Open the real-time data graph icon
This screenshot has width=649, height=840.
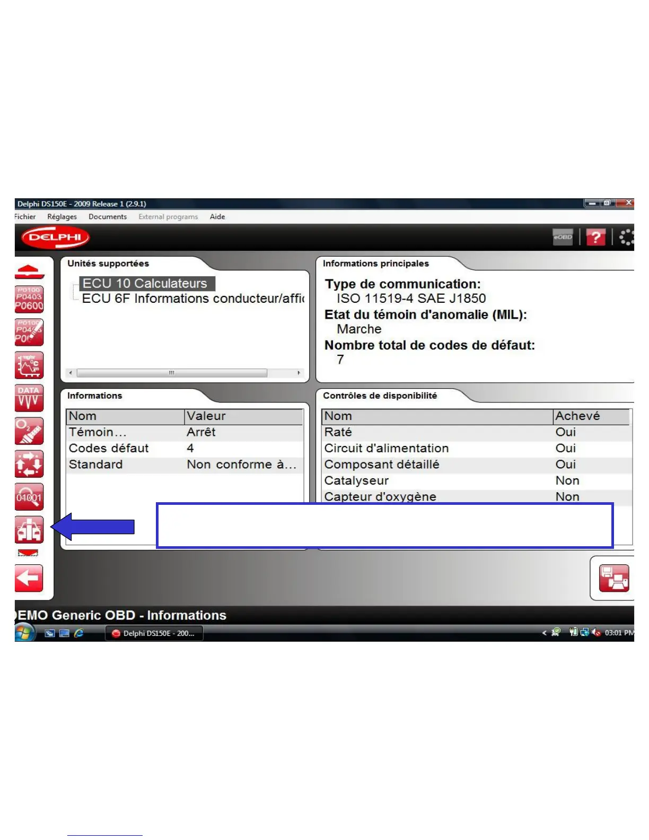[29, 365]
